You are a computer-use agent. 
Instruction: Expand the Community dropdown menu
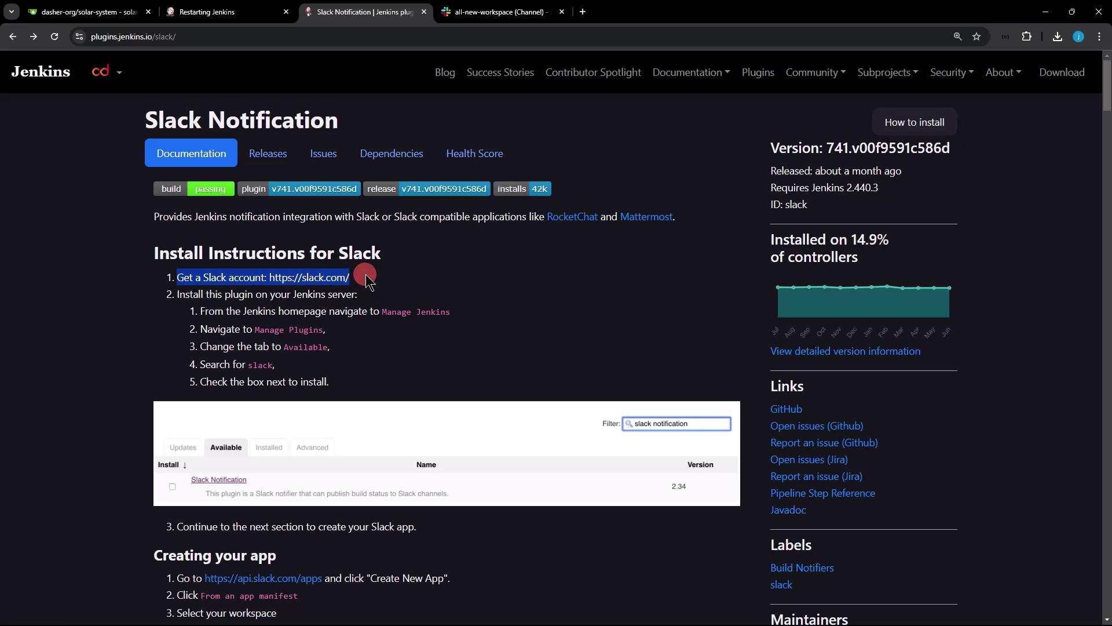tap(815, 72)
